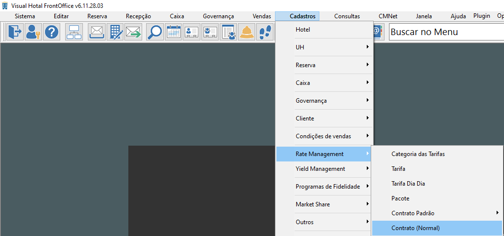504x236 pixels.
Task: Open the Reserva menu in menu bar
Action: click(x=97, y=16)
